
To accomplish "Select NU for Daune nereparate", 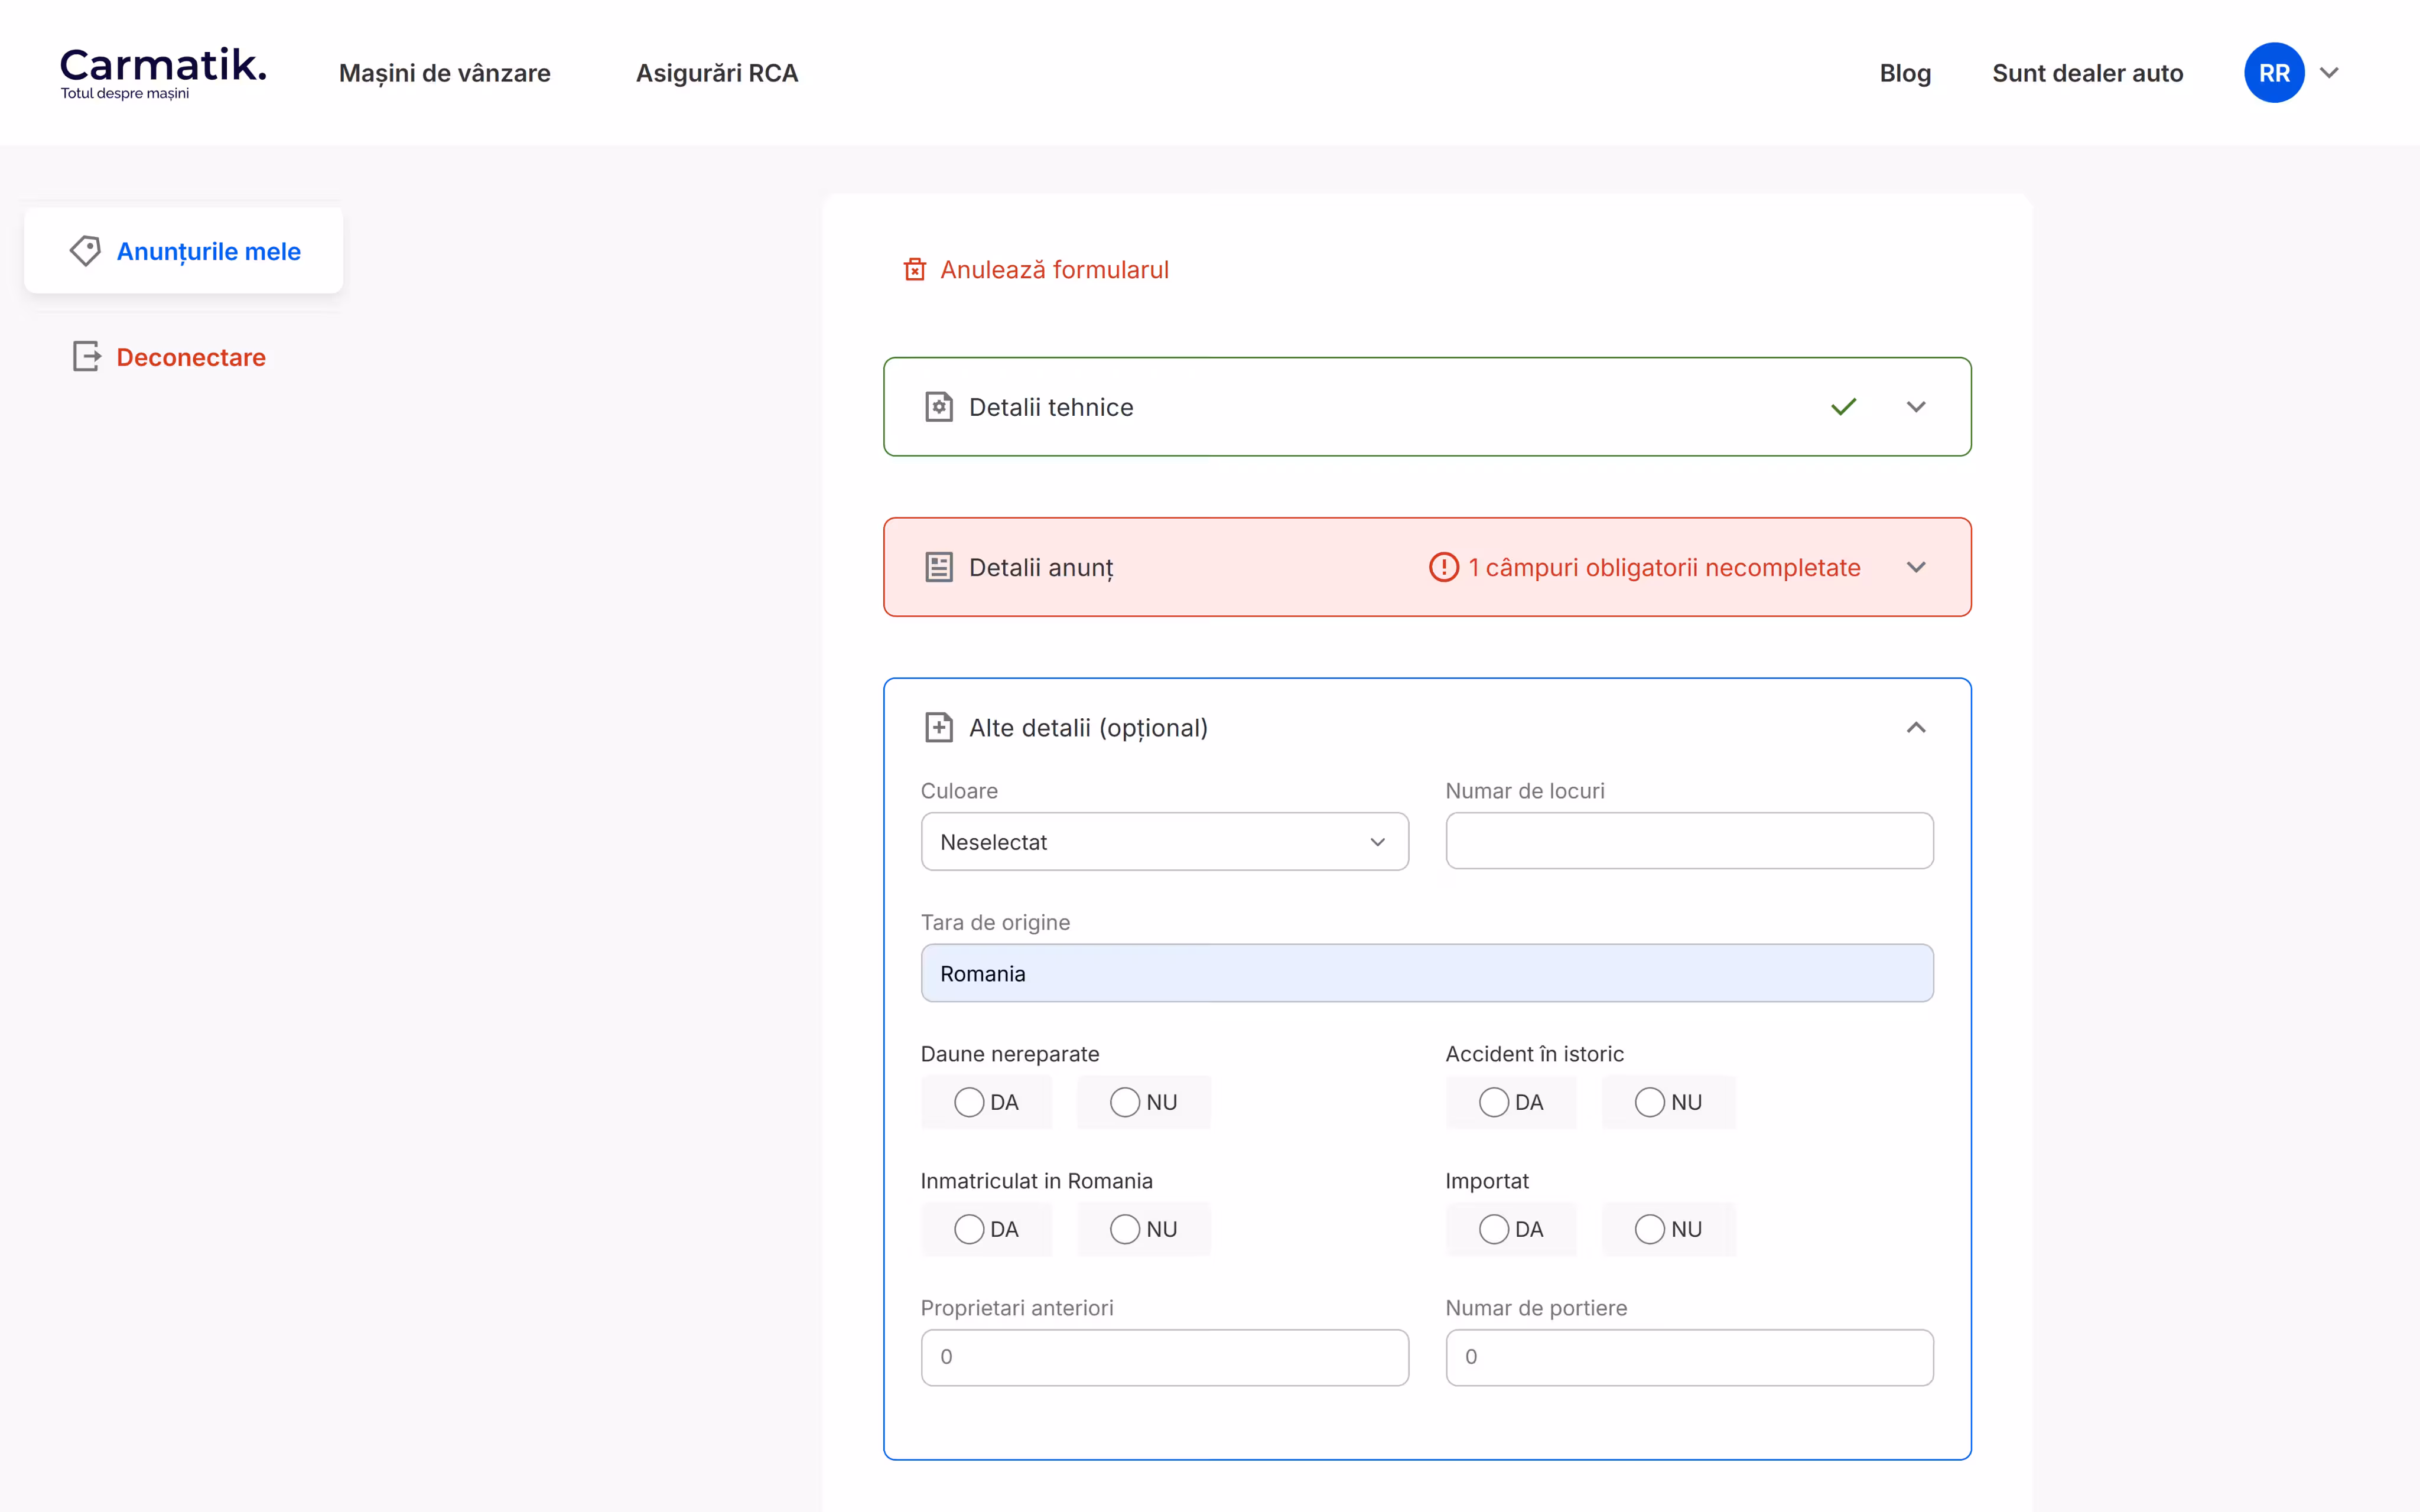I will (x=1143, y=1102).
